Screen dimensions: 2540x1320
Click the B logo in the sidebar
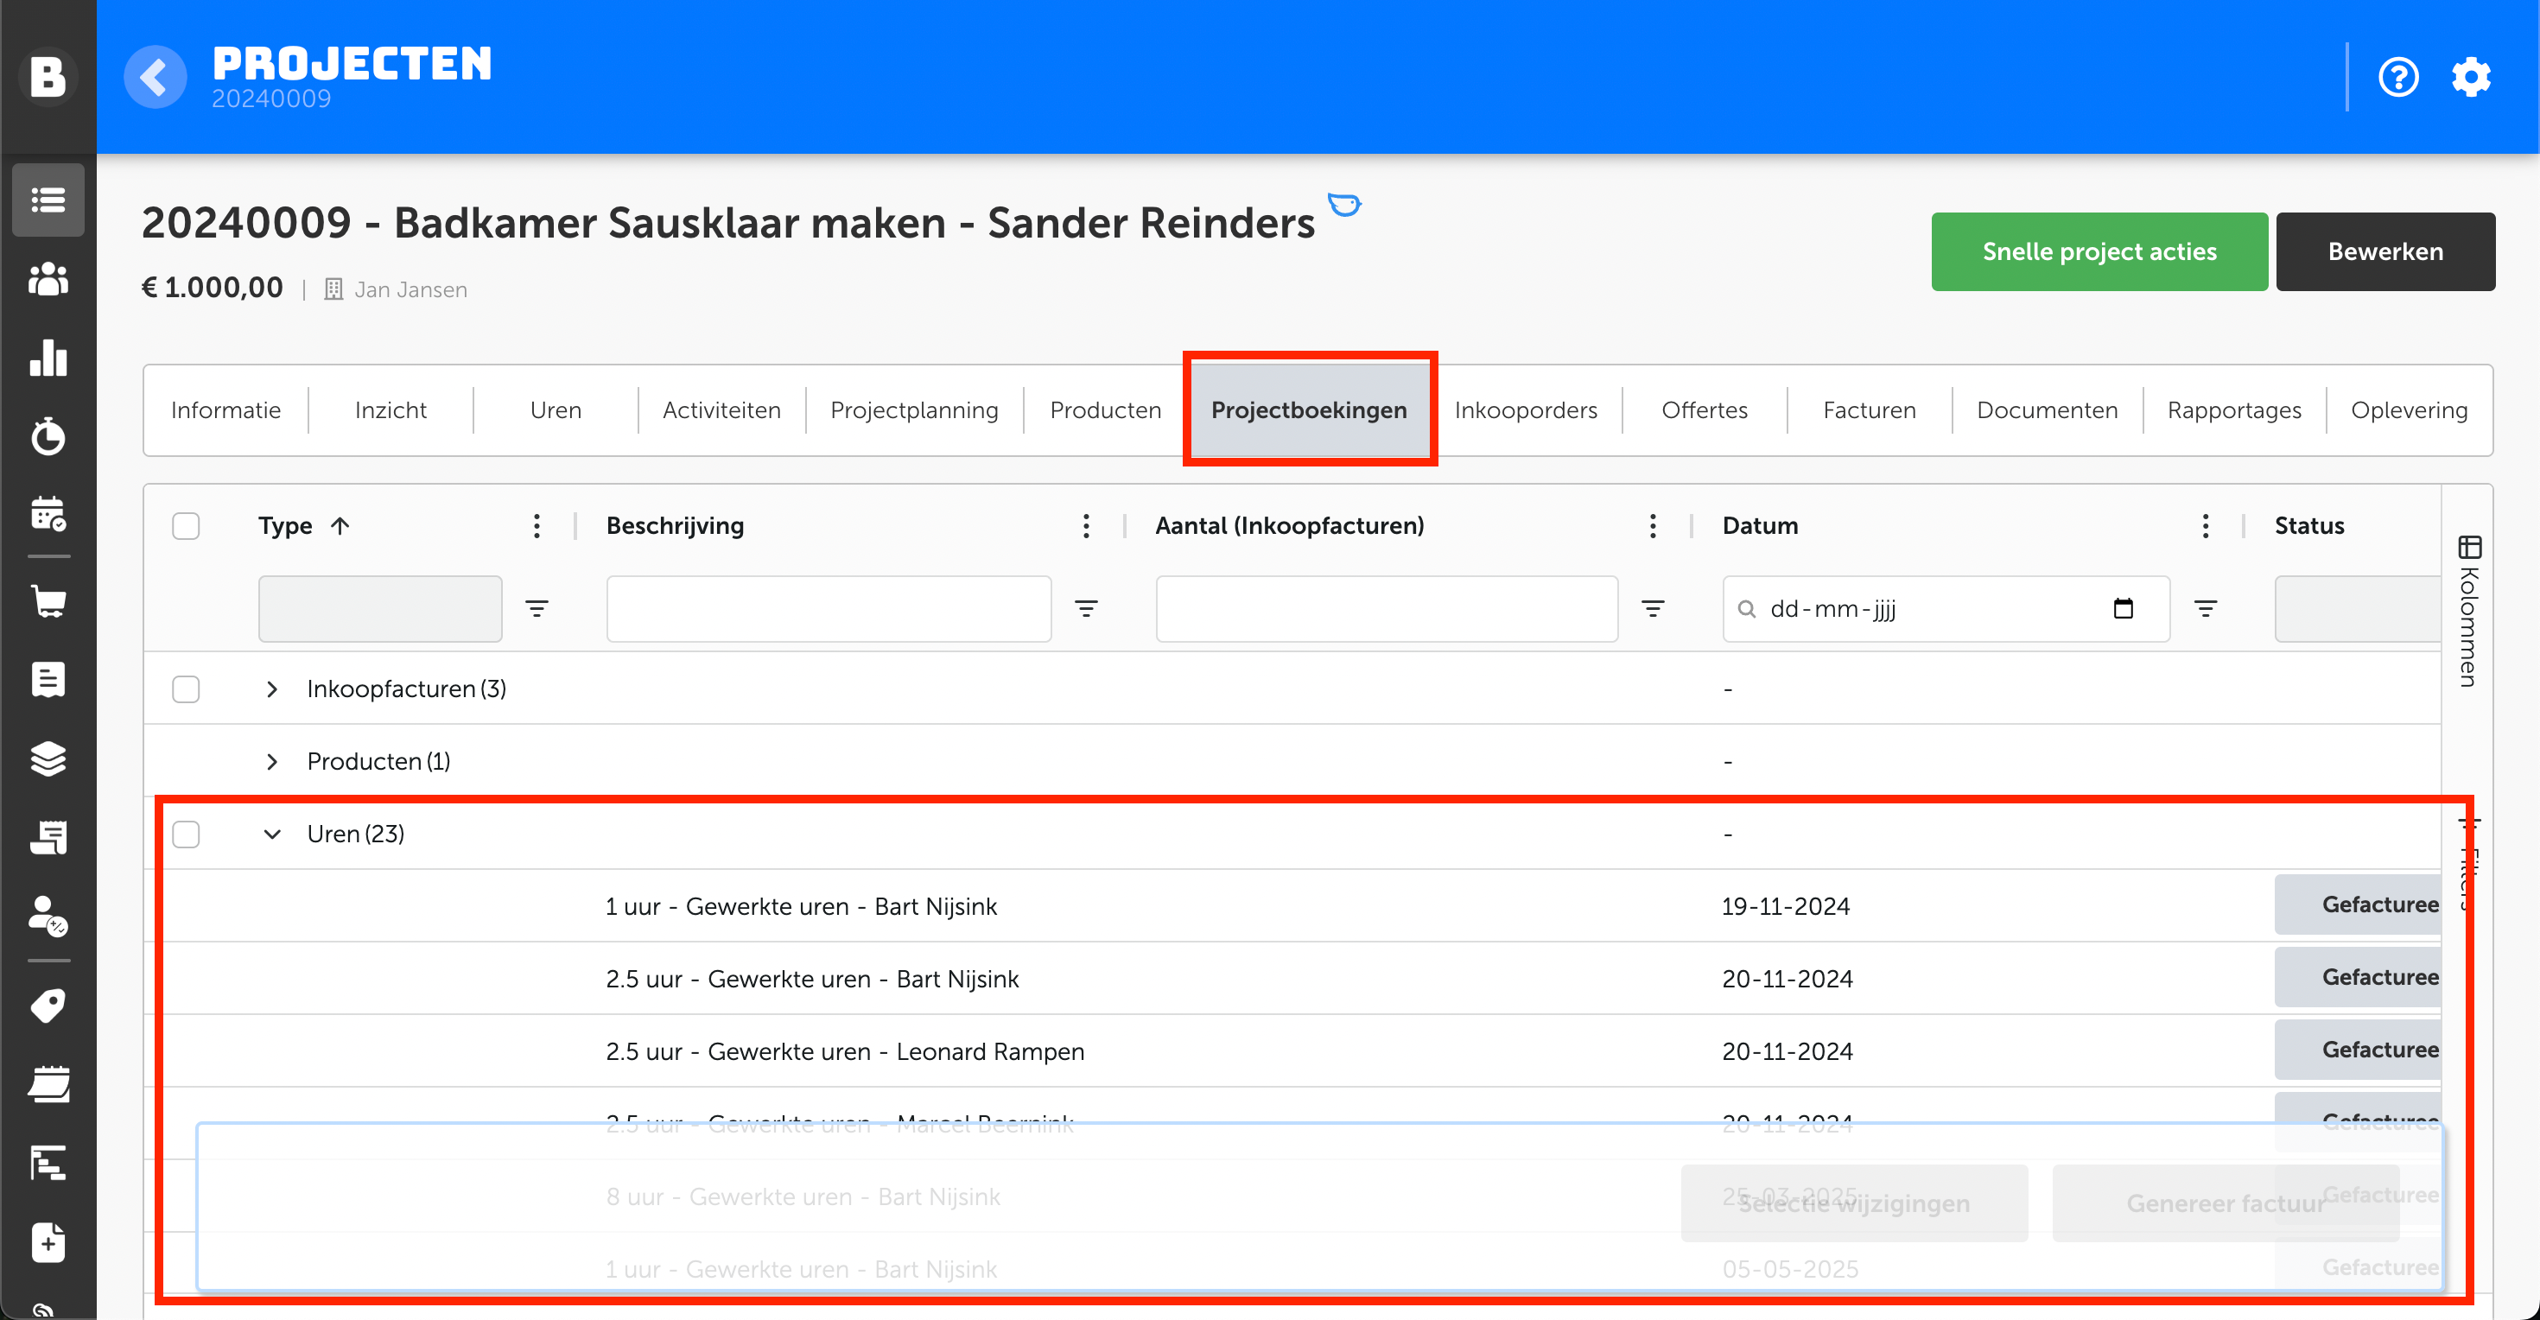pyautogui.click(x=48, y=76)
